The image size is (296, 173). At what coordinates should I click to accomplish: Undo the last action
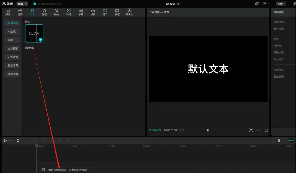[18, 141]
